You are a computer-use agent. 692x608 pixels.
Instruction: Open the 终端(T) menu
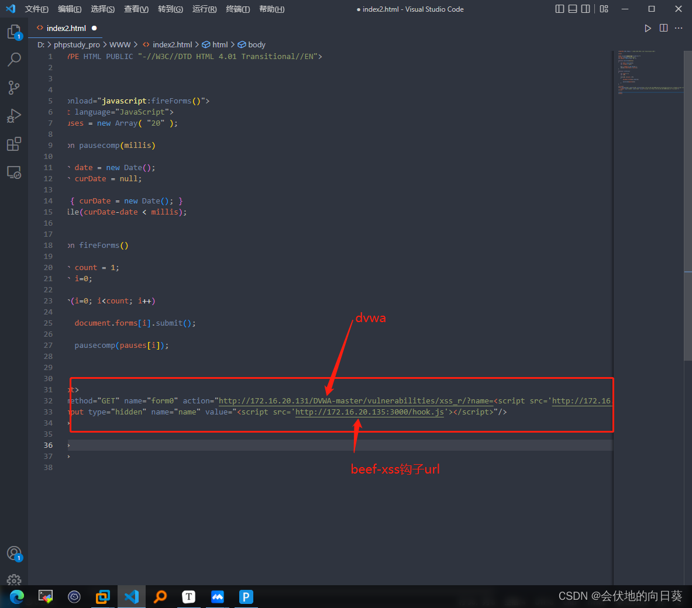tap(238, 9)
